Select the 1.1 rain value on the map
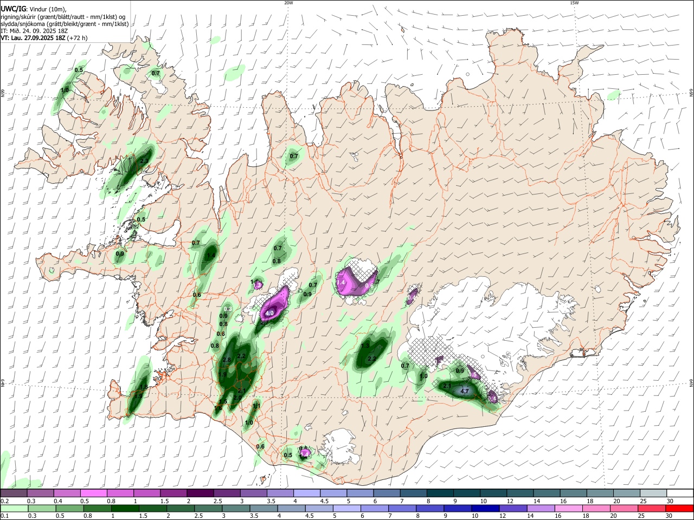The image size is (694, 520). click(257, 406)
